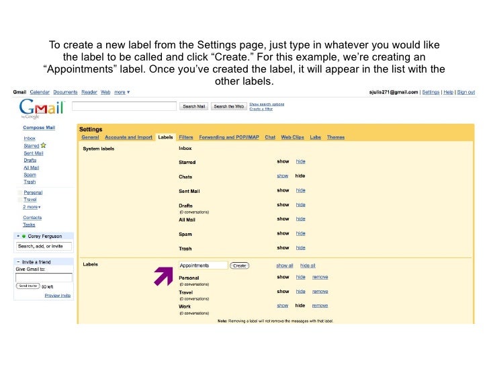
Task: Open Reader from top navigation
Action: [89, 92]
